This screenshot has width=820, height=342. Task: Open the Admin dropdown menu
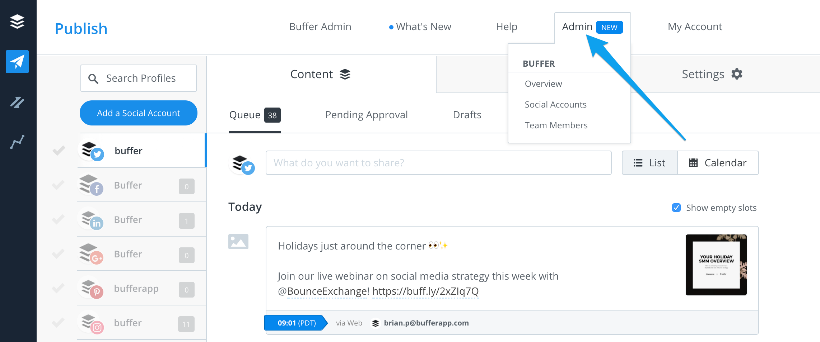click(x=577, y=27)
